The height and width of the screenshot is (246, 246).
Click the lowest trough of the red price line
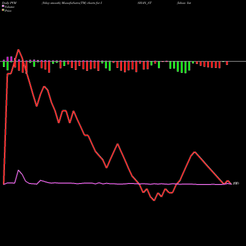[x=154, y=200]
